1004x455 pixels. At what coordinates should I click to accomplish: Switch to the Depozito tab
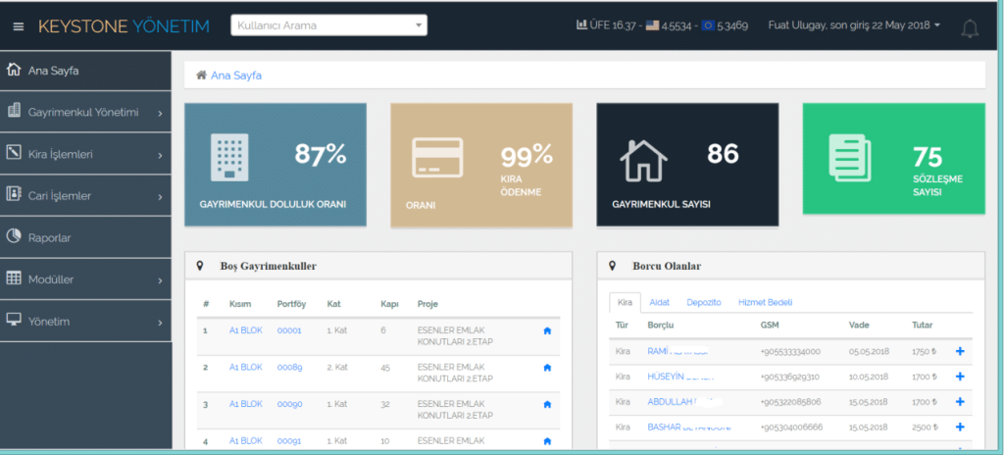pos(703,302)
